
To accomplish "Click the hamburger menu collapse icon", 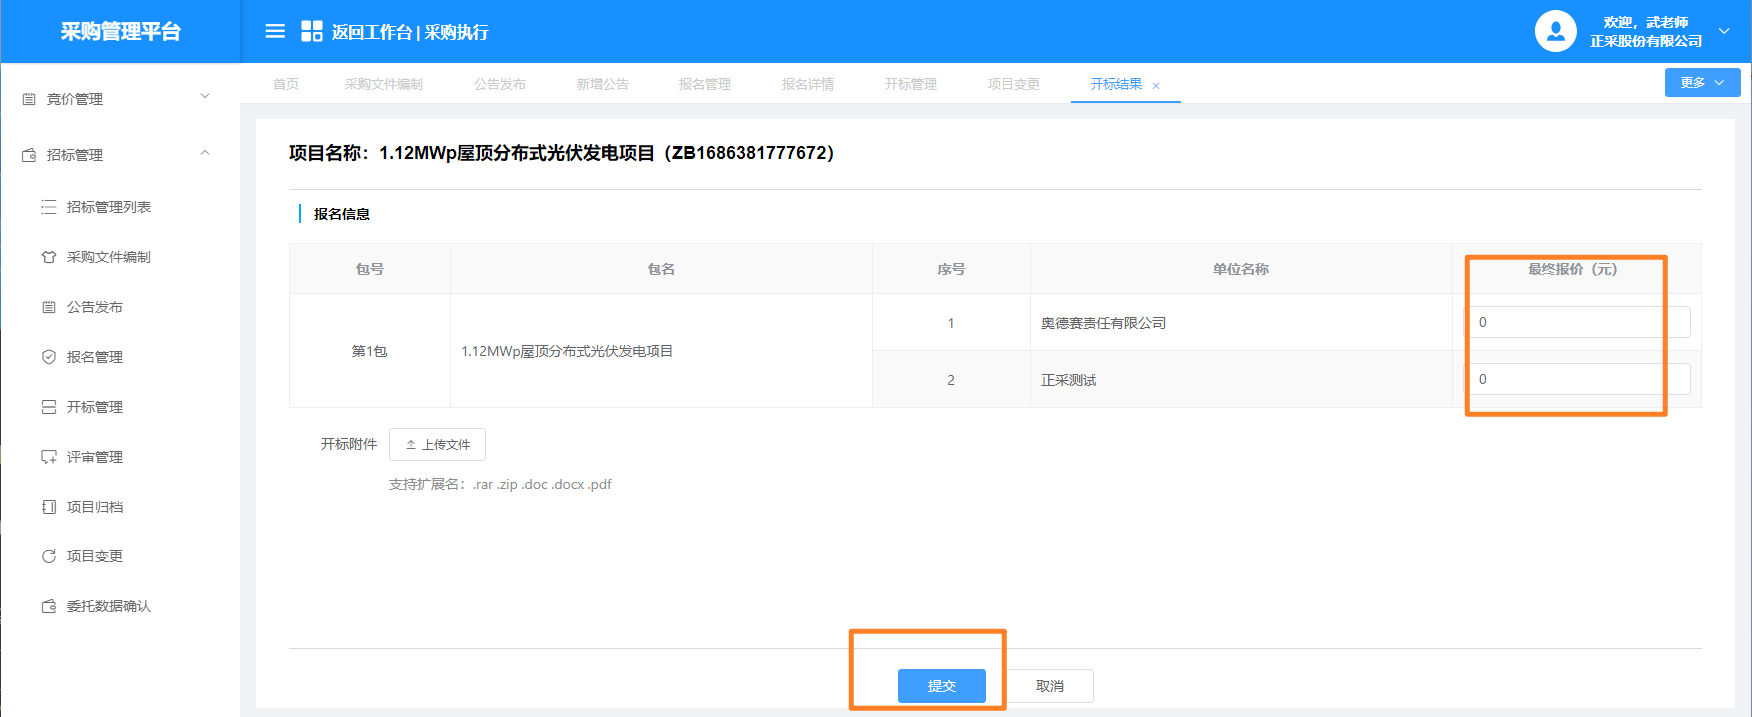I will pos(275,31).
